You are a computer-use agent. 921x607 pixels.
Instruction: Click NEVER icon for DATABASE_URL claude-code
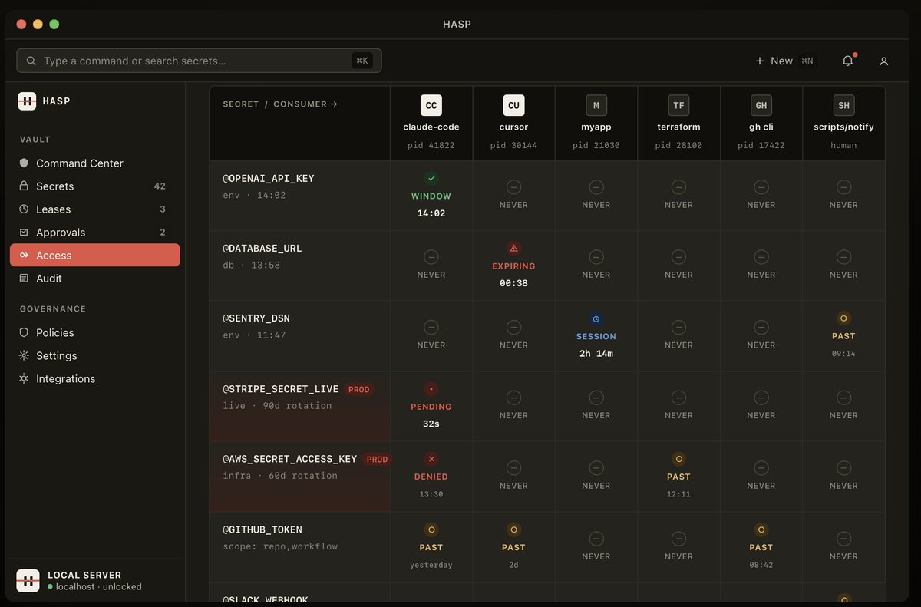pos(431,256)
